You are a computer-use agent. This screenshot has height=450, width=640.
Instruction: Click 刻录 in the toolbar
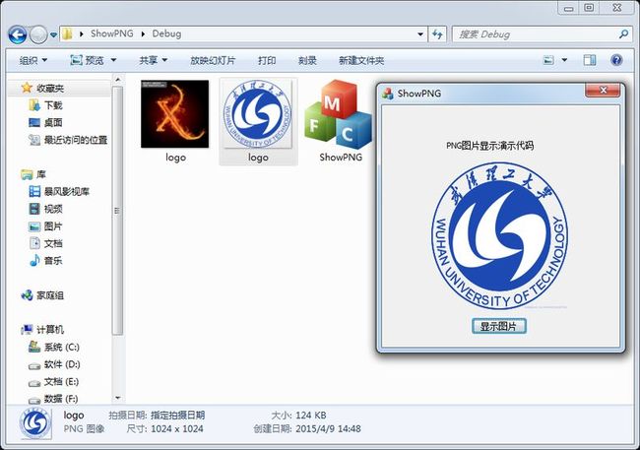[307, 60]
